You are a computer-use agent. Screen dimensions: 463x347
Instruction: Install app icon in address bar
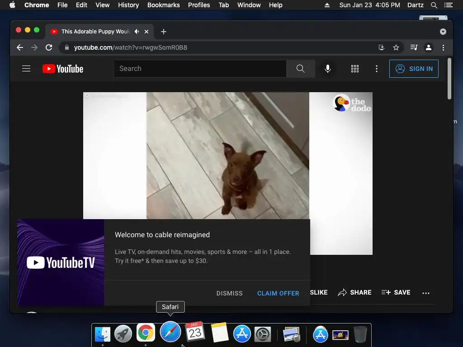(x=382, y=47)
